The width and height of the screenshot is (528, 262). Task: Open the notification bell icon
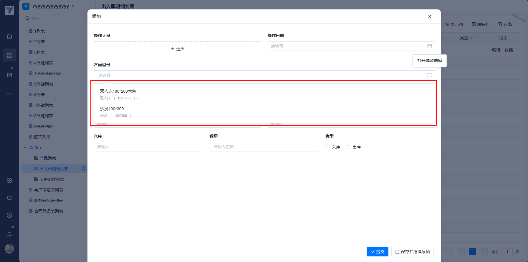[x=9, y=234]
